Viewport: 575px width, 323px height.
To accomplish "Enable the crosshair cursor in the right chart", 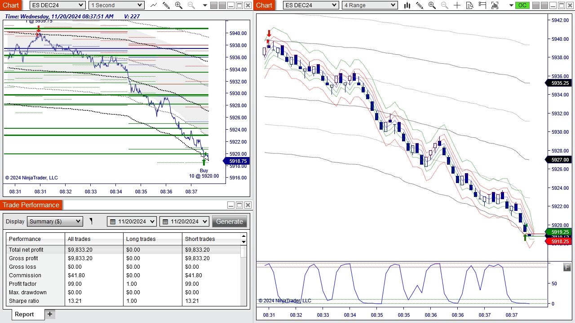I will (x=457, y=5).
